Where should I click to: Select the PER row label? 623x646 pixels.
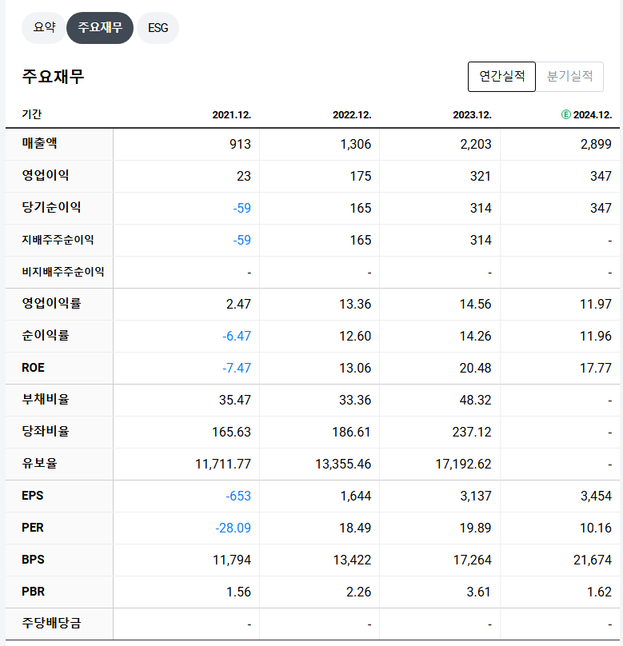pyautogui.click(x=33, y=528)
